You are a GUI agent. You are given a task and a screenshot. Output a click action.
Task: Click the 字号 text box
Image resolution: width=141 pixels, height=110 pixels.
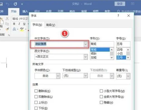(123, 44)
